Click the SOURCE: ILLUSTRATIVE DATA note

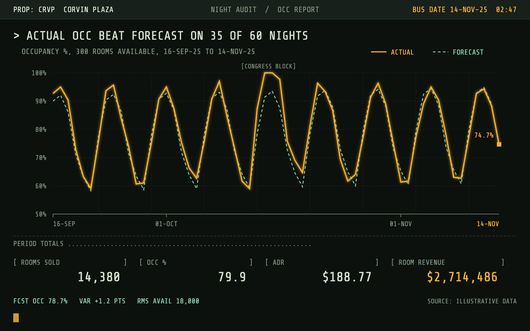472,301
